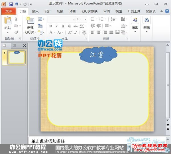Click the File (文件) button
171x154 pixels.
pyautogui.click(x=9, y=11)
